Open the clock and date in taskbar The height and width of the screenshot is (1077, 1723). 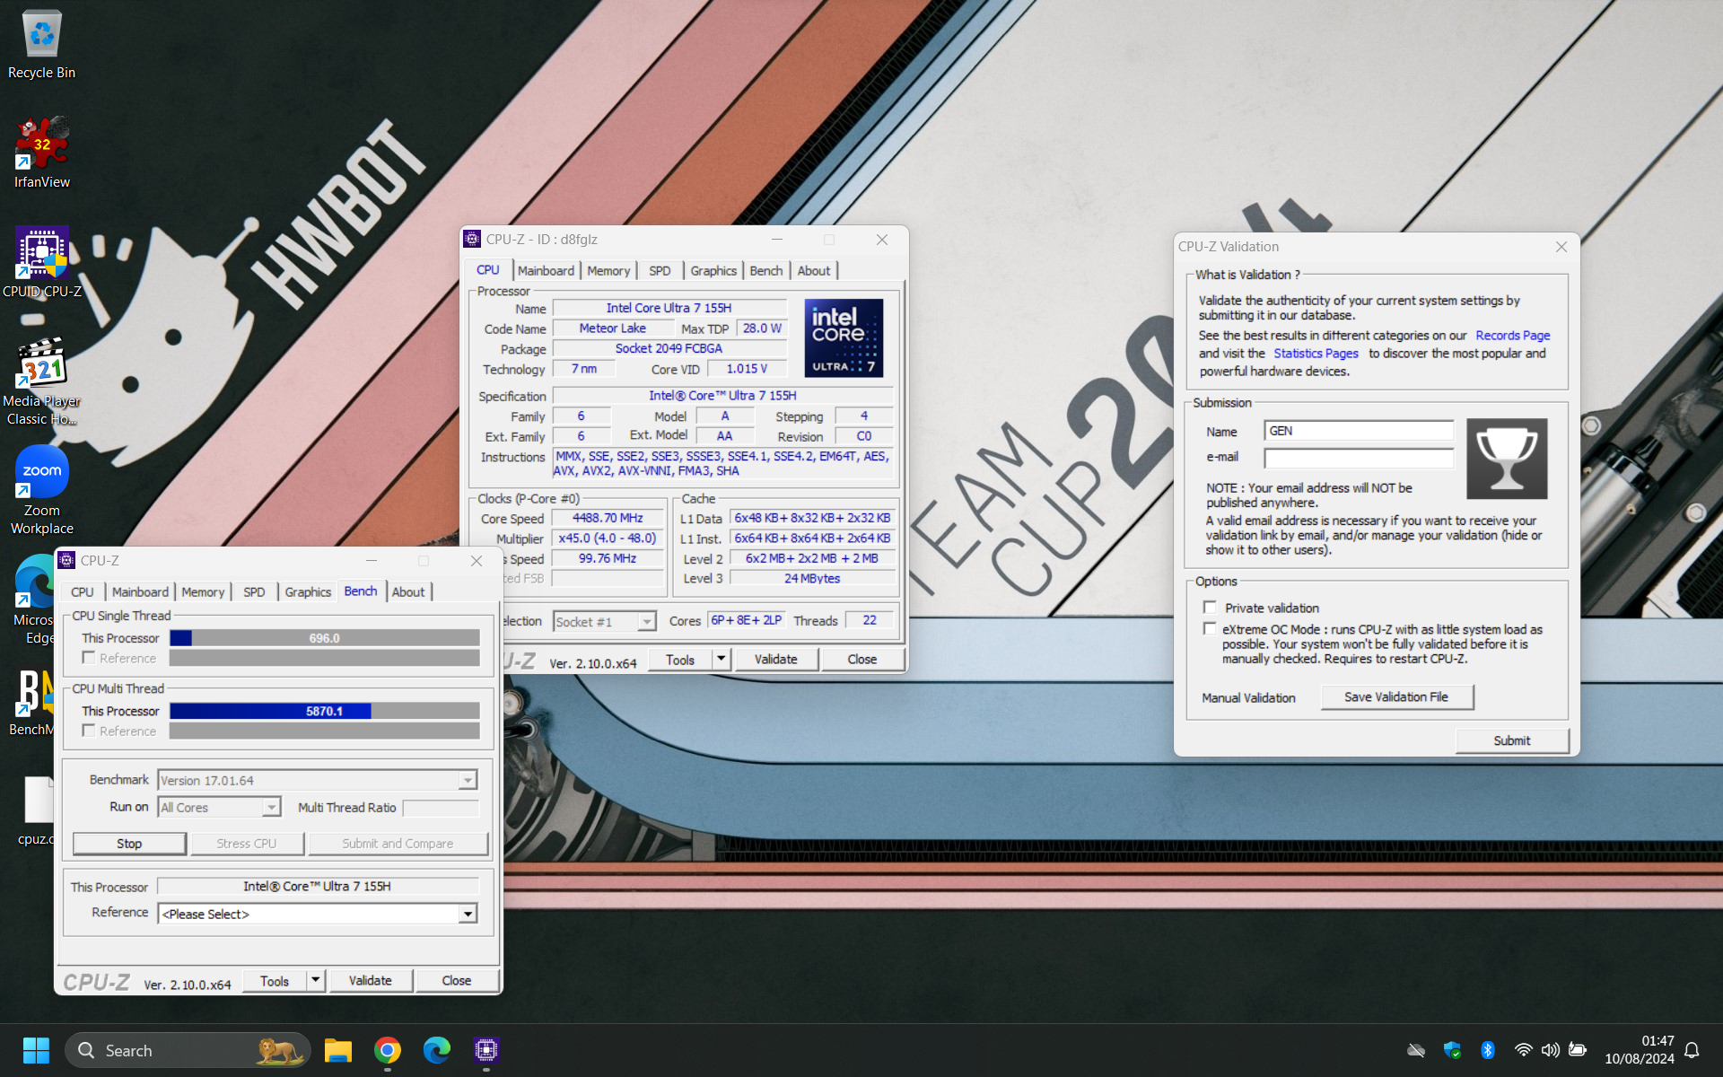coord(1639,1050)
